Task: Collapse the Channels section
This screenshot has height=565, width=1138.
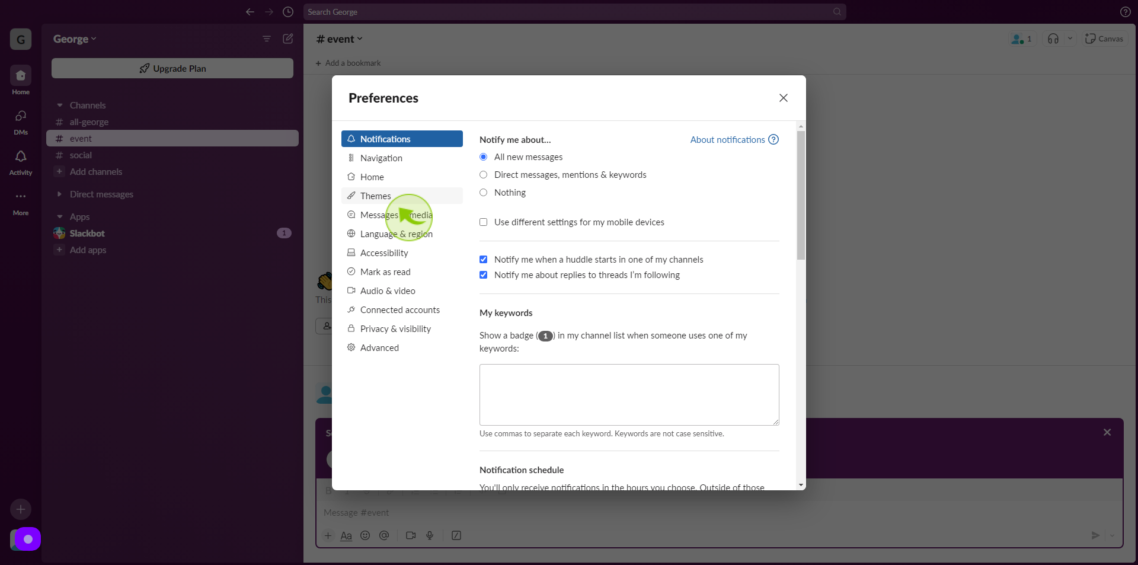Action: (59, 105)
